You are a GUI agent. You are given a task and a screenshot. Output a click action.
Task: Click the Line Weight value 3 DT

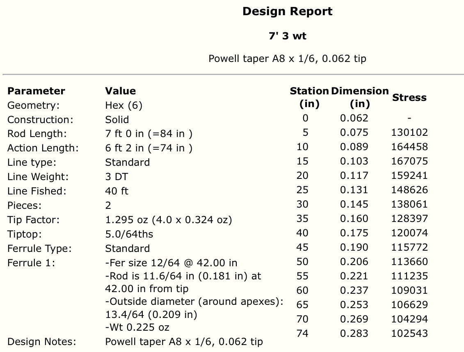pos(117,176)
